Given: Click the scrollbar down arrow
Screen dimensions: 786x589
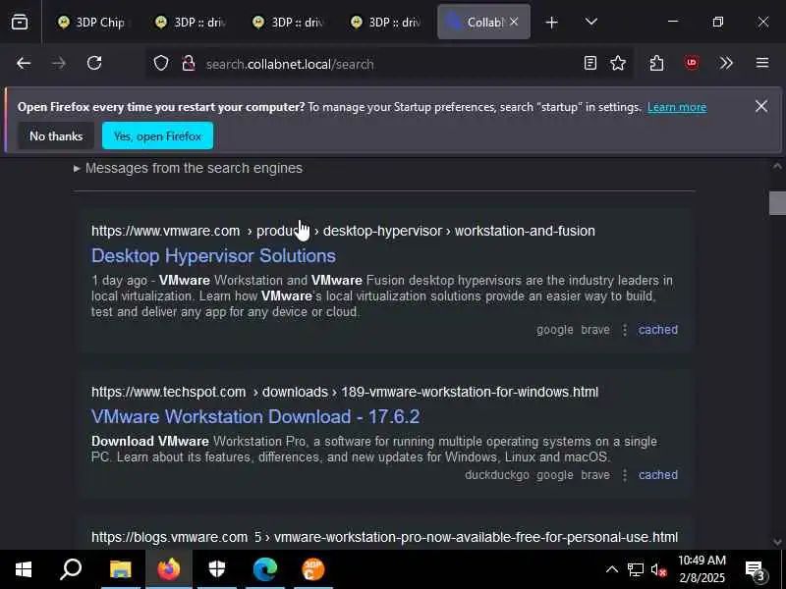Looking at the screenshot, I should point(777,542).
